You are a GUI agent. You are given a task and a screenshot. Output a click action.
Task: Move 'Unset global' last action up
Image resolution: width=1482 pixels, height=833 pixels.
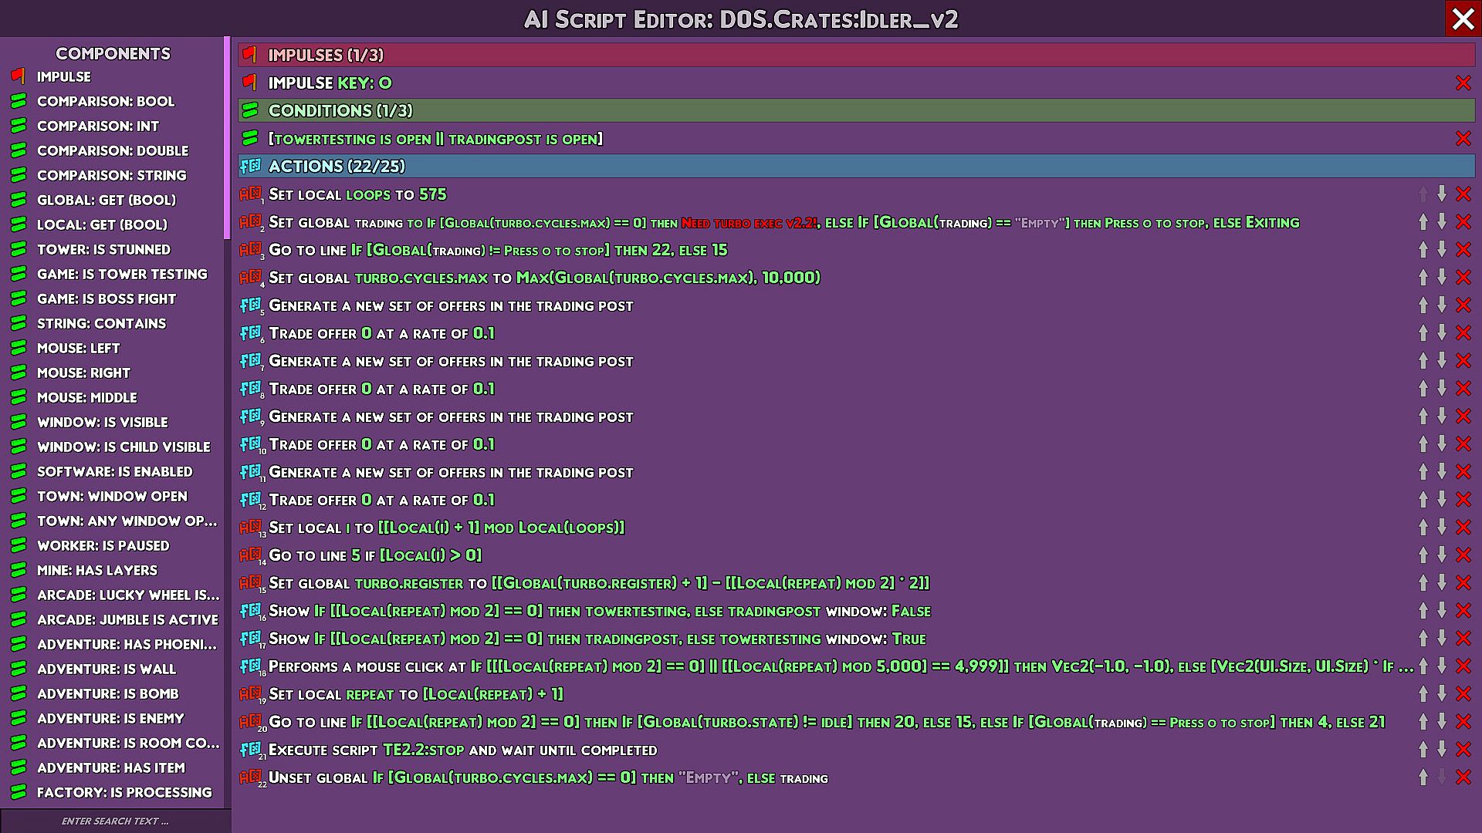pos(1423,777)
